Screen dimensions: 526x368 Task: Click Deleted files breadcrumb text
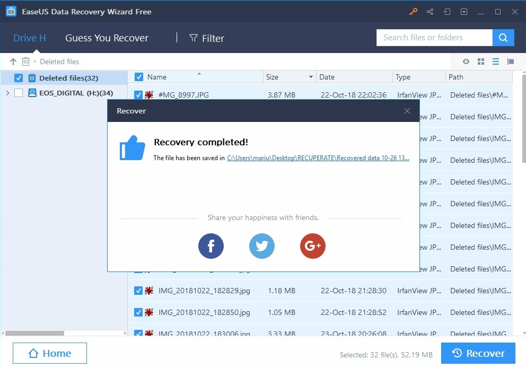click(59, 62)
